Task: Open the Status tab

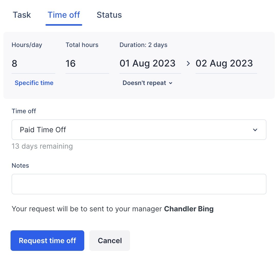Action: click(x=109, y=15)
